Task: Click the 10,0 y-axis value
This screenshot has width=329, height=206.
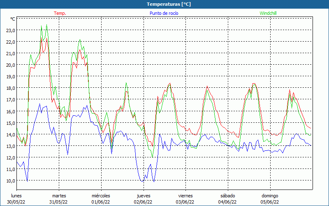Action: 11,181
